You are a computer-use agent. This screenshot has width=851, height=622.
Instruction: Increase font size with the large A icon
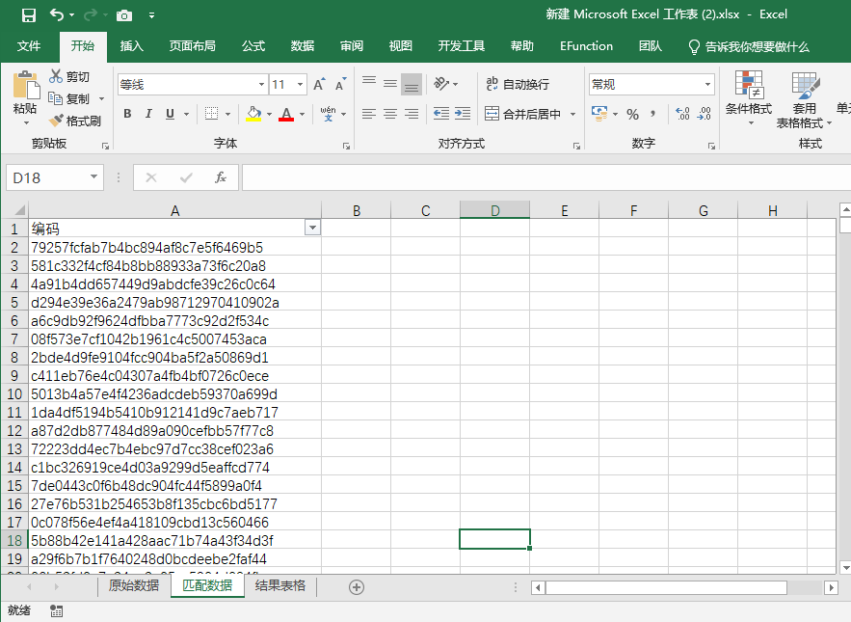point(319,84)
